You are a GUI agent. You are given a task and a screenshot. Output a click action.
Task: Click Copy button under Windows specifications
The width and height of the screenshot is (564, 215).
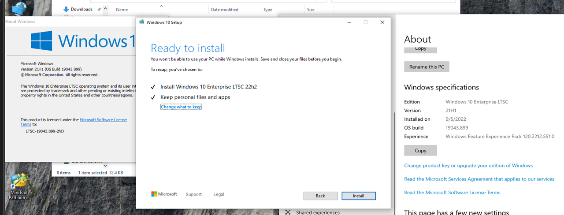pos(420,151)
